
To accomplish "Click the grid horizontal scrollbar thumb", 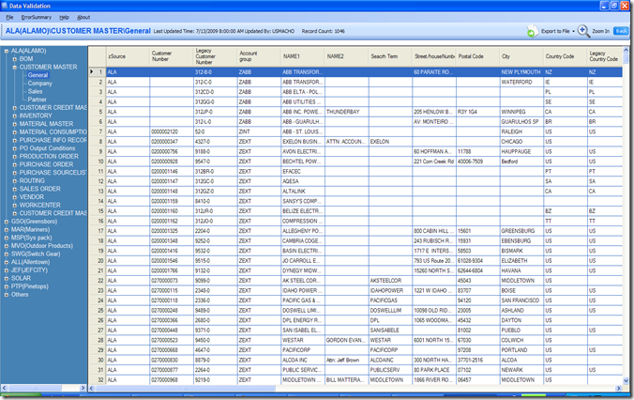I will click(x=186, y=388).
